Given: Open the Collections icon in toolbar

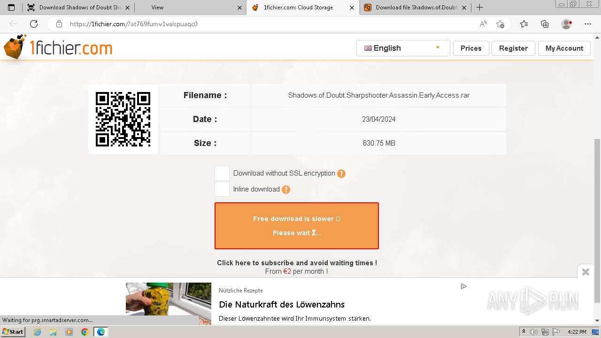Looking at the screenshot, I should 545,24.
